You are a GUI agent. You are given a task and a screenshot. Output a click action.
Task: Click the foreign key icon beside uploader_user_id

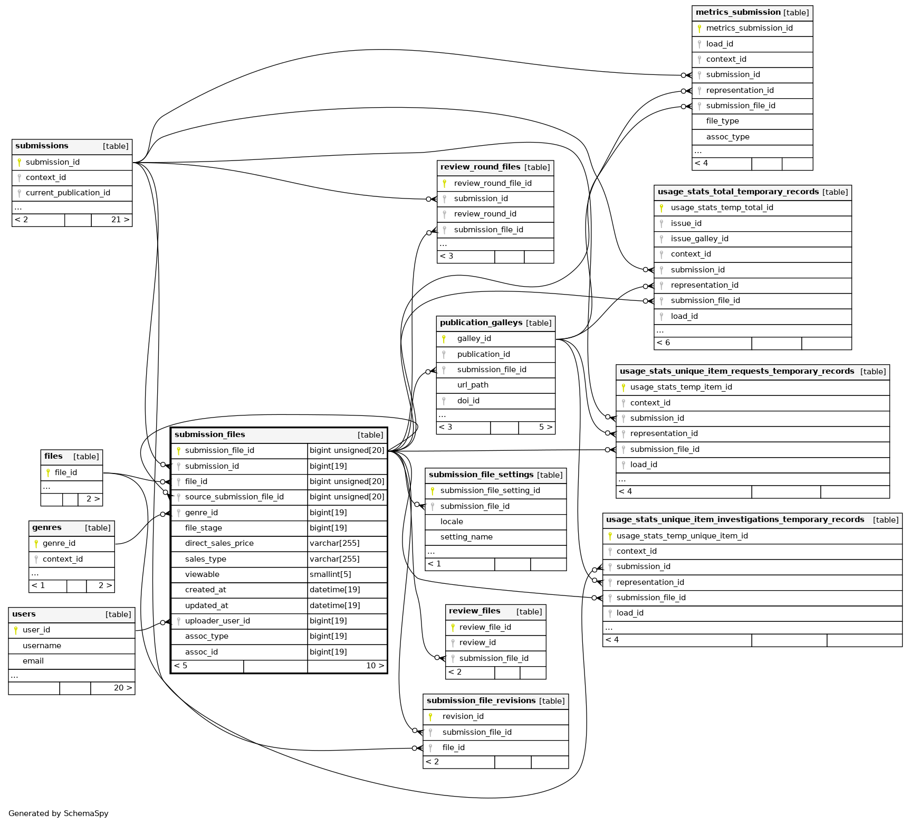179,621
